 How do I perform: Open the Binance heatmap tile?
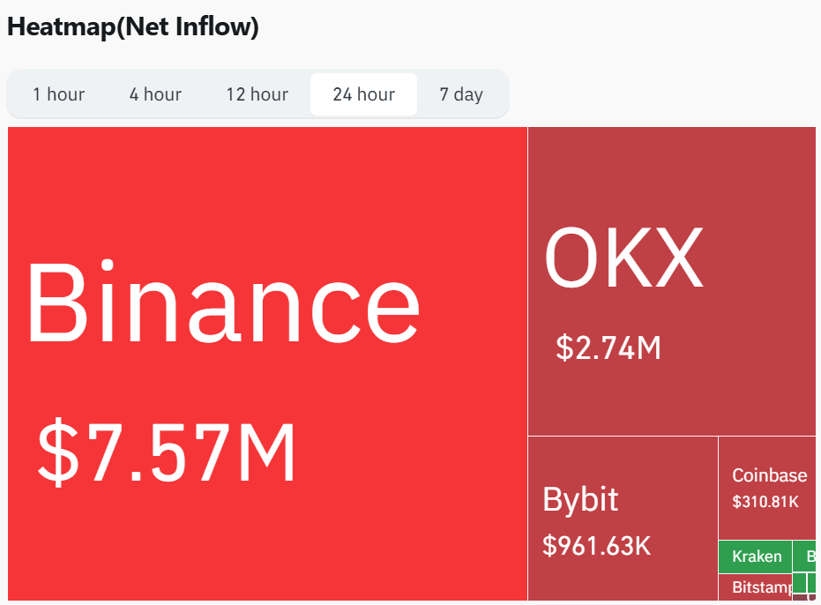(267, 363)
